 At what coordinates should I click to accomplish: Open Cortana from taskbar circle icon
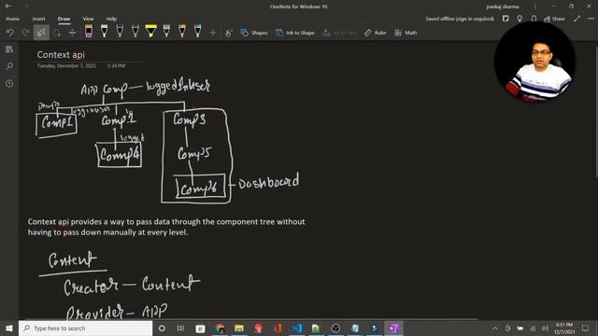click(x=162, y=328)
